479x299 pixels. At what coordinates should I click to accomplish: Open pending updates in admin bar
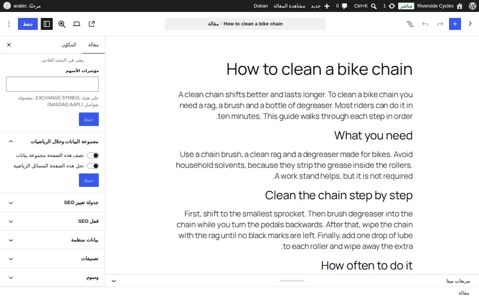click(389, 6)
